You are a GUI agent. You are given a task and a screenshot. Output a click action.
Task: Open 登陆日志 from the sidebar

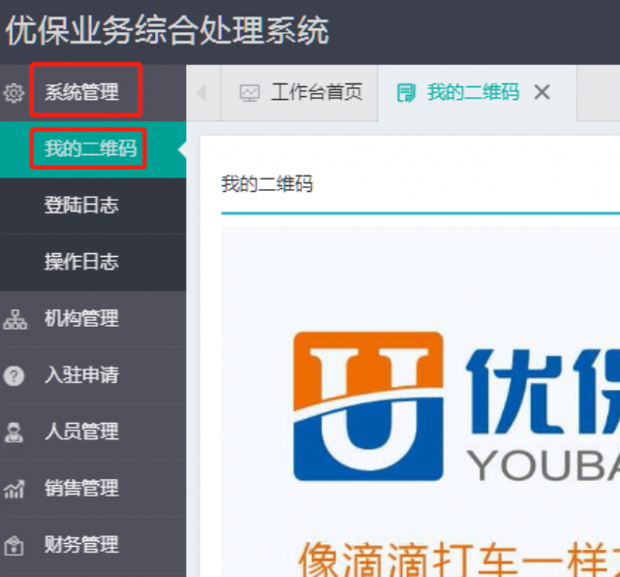[81, 206]
